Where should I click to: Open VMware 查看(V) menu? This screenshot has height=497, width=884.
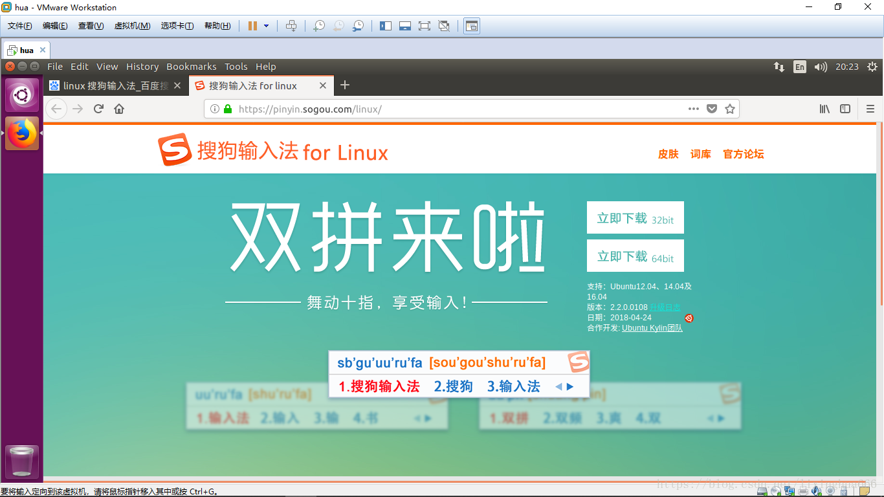tap(91, 26)
